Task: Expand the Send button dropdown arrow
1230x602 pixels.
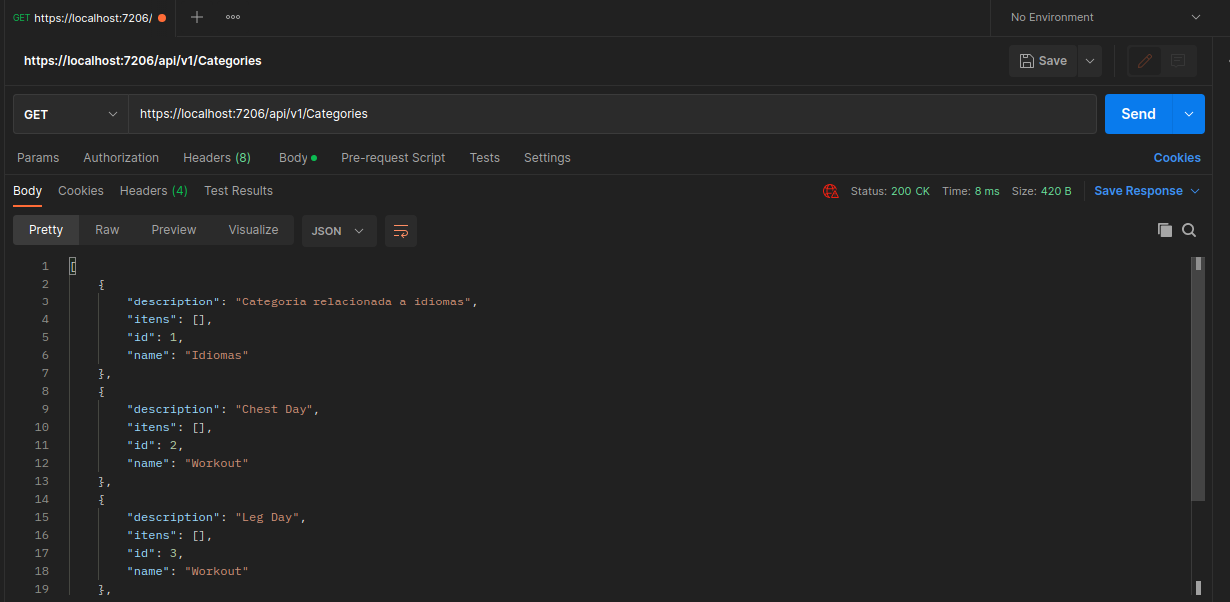Action: point(1188,114)
